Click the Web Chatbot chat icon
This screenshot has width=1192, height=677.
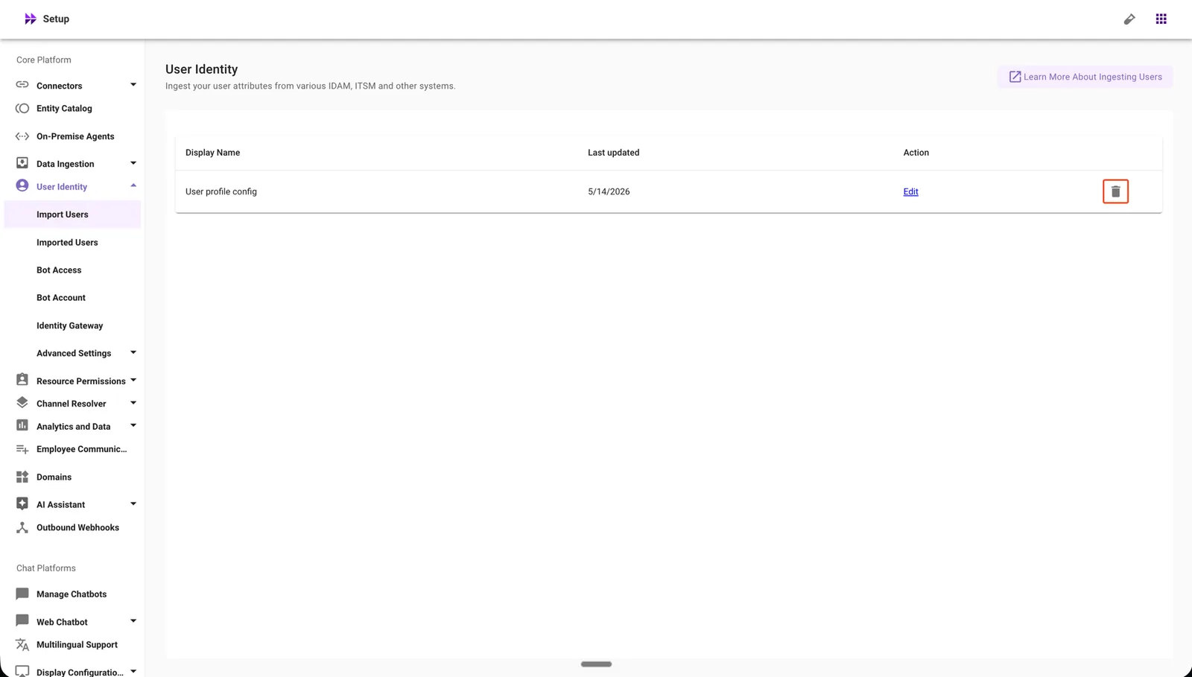(x=22, y=620)
